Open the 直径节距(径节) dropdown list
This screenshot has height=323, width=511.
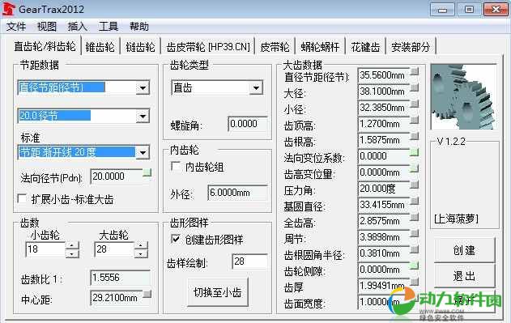[143, 87]
